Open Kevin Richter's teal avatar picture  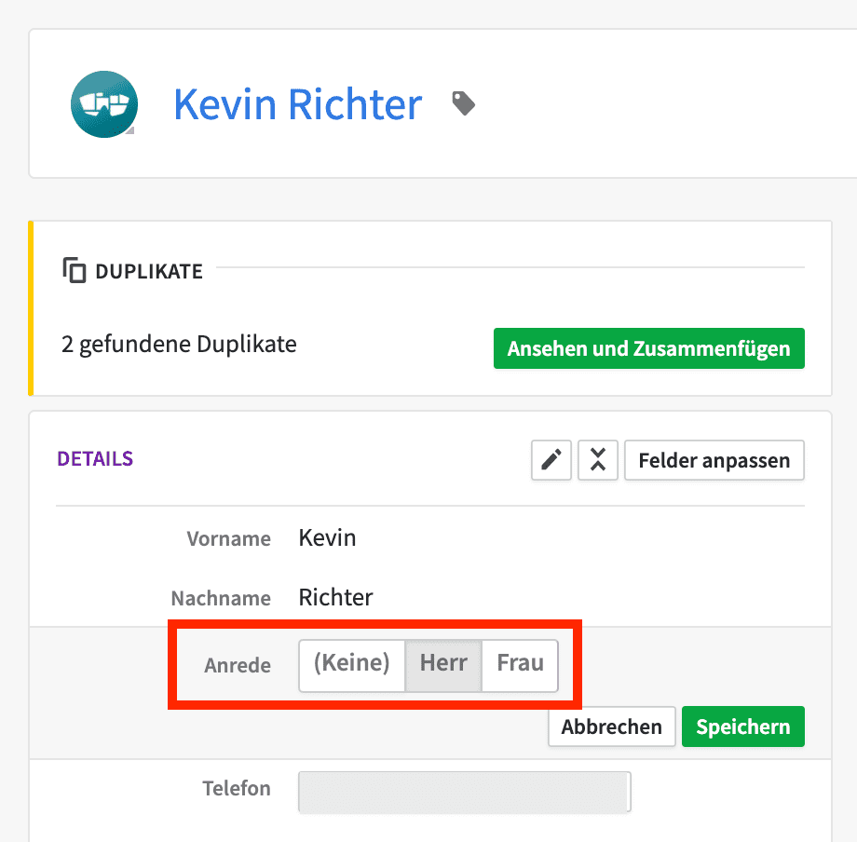103,103
